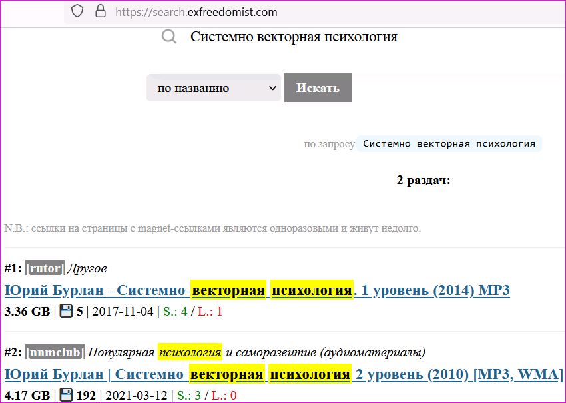The width and height of the screenshot is (566, 403).
Task: Open the Юрий Бурлан 1 уровень (2014) MP3 link
Action: [x=257, y=290]
